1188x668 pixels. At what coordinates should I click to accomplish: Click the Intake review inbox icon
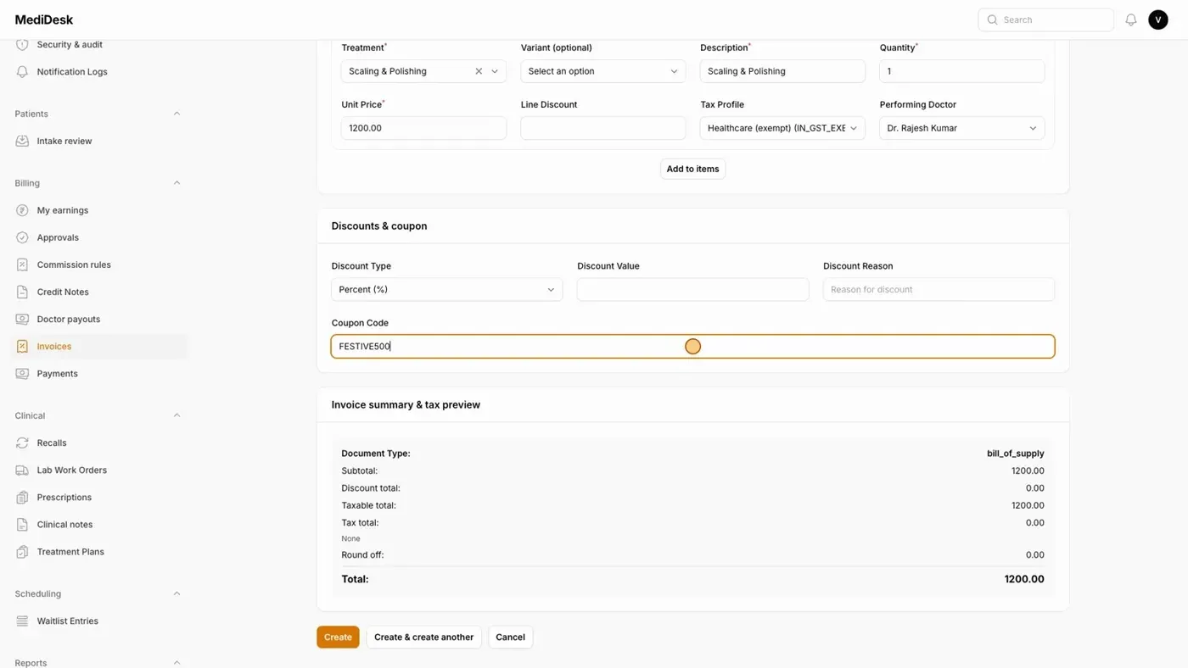click(x=22, y=141)
